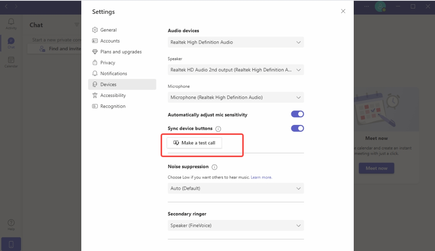View info about Sync device buttons
The image size is (435, 251).
(x=218, y=129)
